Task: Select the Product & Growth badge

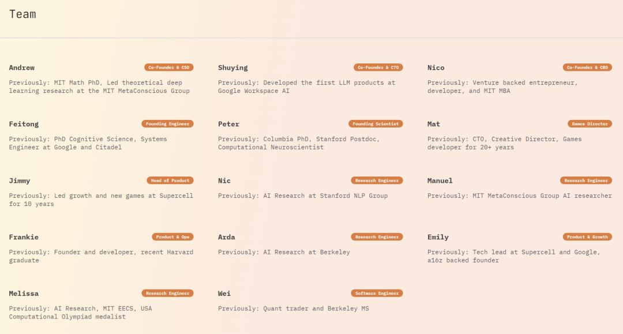Action: coord(587,237)
